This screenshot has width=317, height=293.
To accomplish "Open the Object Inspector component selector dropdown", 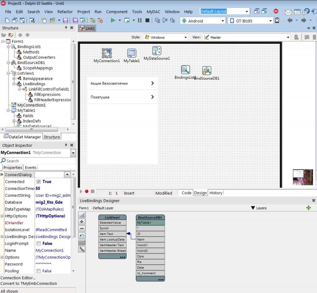I will 73,153.
